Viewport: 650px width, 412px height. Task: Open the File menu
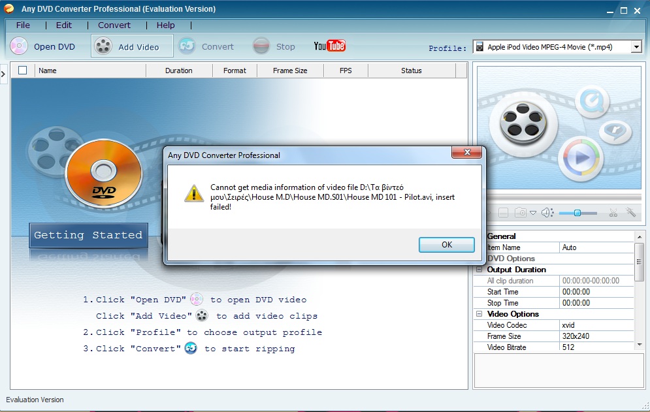point(23,25)
